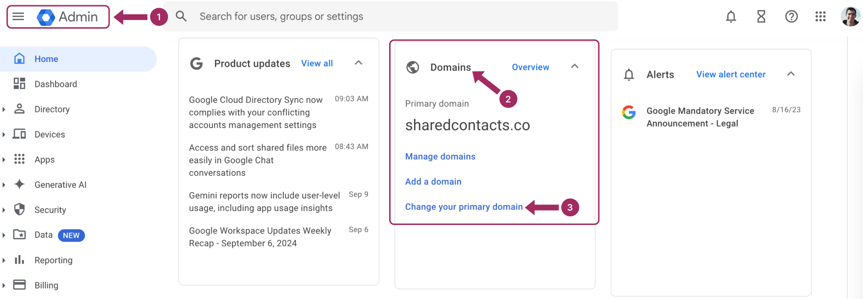Click the Security shield icon
Viewport: 863px width, 299px height.
point(19,209)
